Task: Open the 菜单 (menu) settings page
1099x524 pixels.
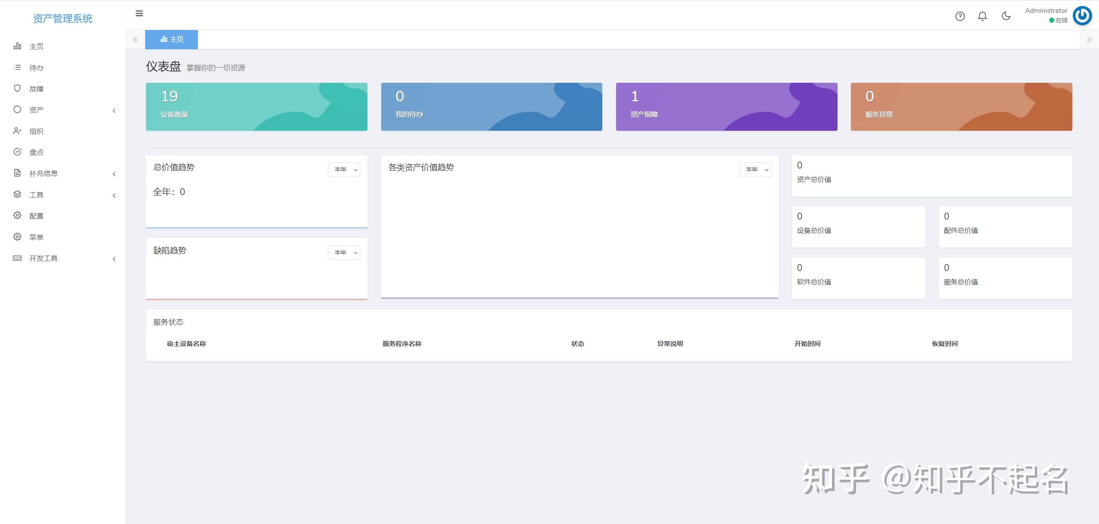Action: click(36, 237)
